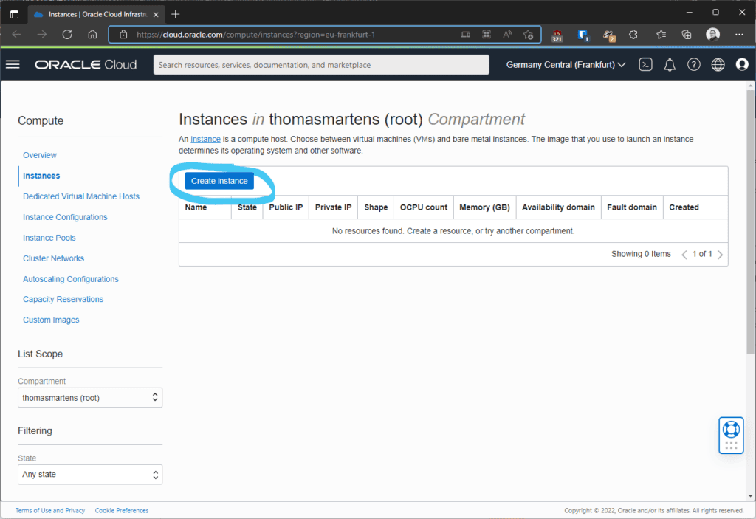Click the Oracle Cloud search field
Viewport: 756px width, 519px height.
point(321,65)
